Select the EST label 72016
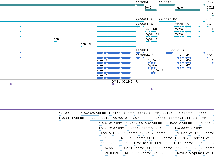The height and width of the screenshot is (157, 214). tap(157, 128)
